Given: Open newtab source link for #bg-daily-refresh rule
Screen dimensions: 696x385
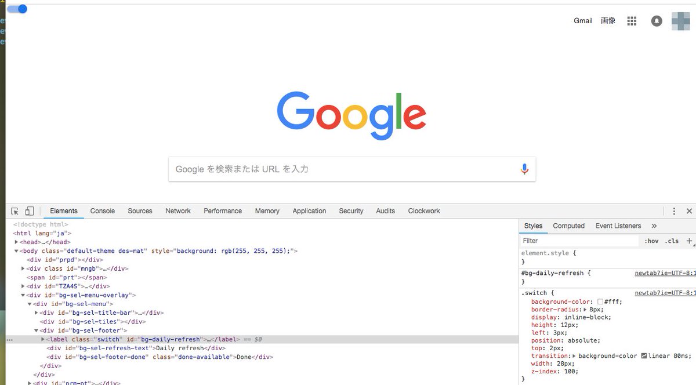Looking at the screenshot, I should coord(664,273).
